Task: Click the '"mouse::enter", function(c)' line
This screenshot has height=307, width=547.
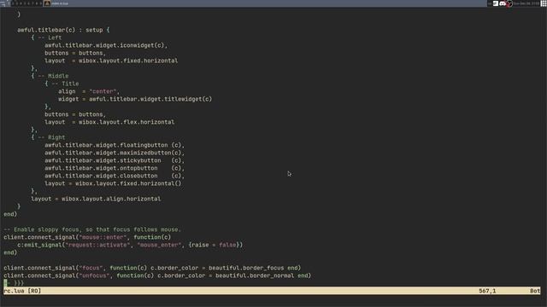Action: point(87,237)
